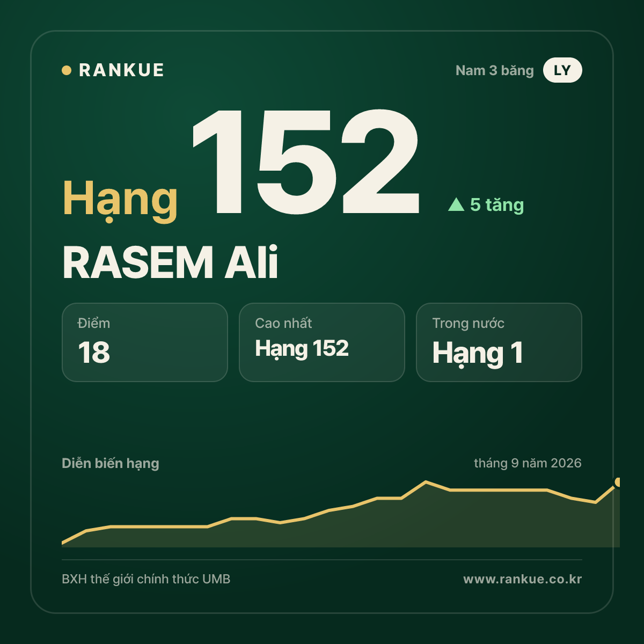Screen dimensions: 644x644
Task: Click the 'Diễn biến hạng' chart title
Action: tap(111, 463)
